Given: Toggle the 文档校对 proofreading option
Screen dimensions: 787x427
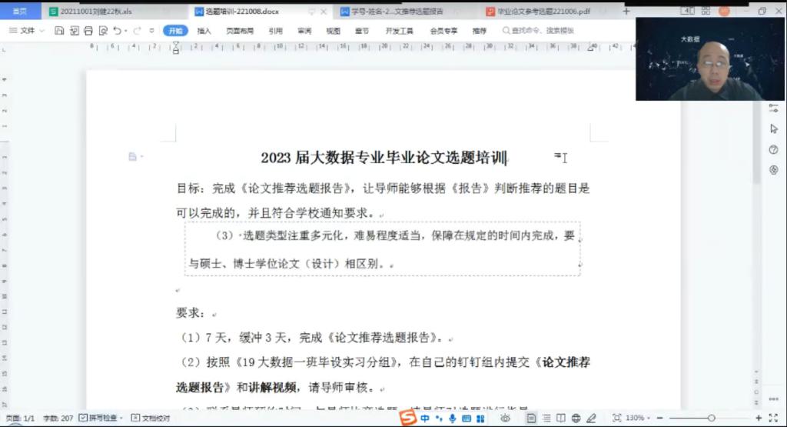Looking at the screenshot, I should [151, 418].
